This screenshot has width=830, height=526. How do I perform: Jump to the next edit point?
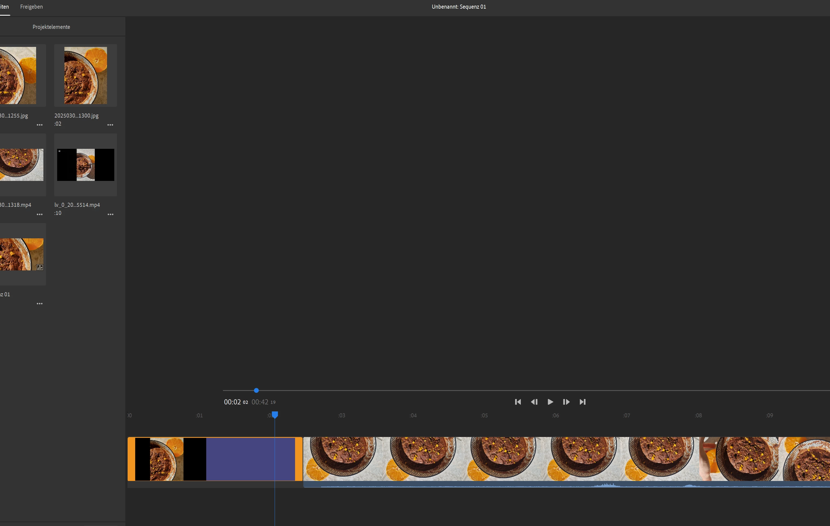click(583, 402)
